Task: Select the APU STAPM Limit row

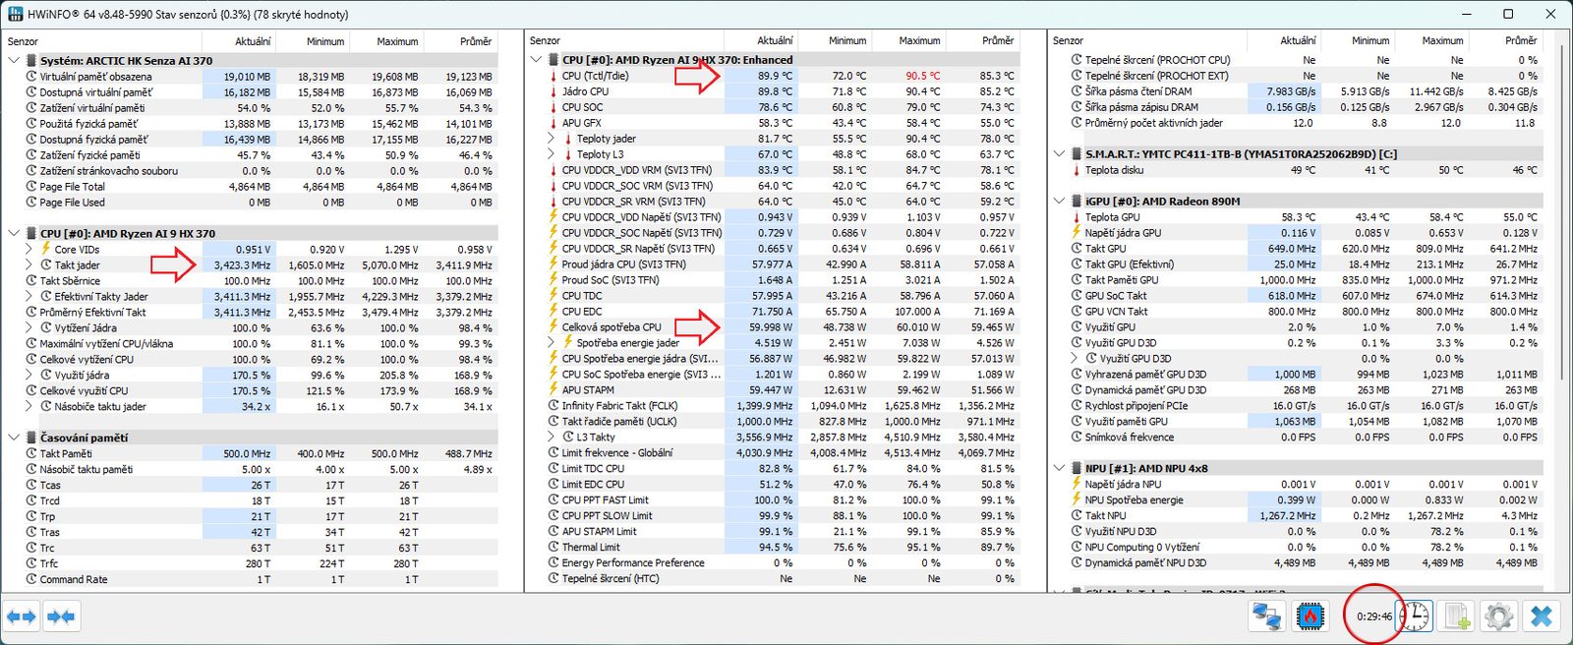Action: click(x=774, y=532)
